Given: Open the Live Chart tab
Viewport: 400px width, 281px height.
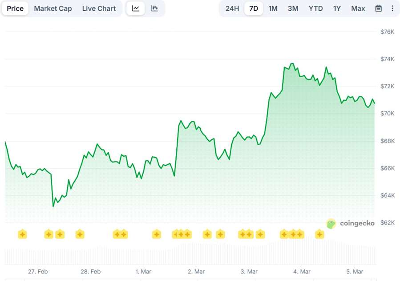Looking at the screenshot, I should click(x=99, y=8).
